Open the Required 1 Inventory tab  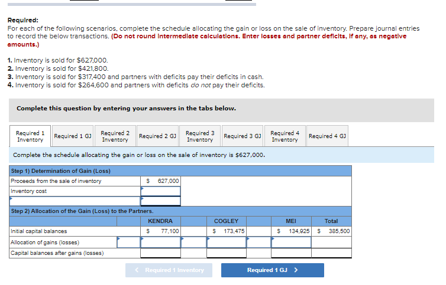point(30,136)
